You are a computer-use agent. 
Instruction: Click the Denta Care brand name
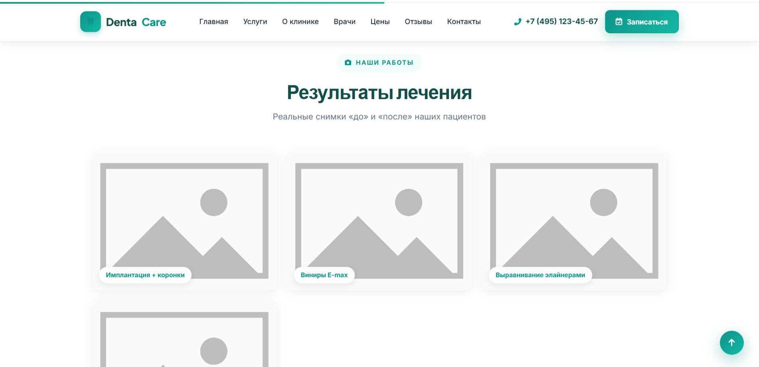click(x=136, y=22)
